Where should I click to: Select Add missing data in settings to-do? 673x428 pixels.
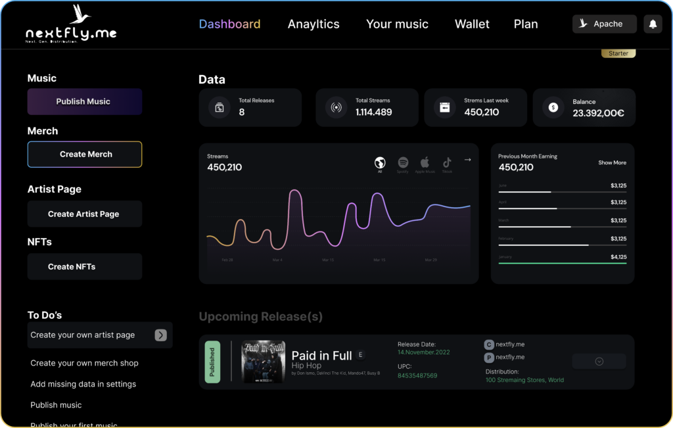tap(83, 384)
